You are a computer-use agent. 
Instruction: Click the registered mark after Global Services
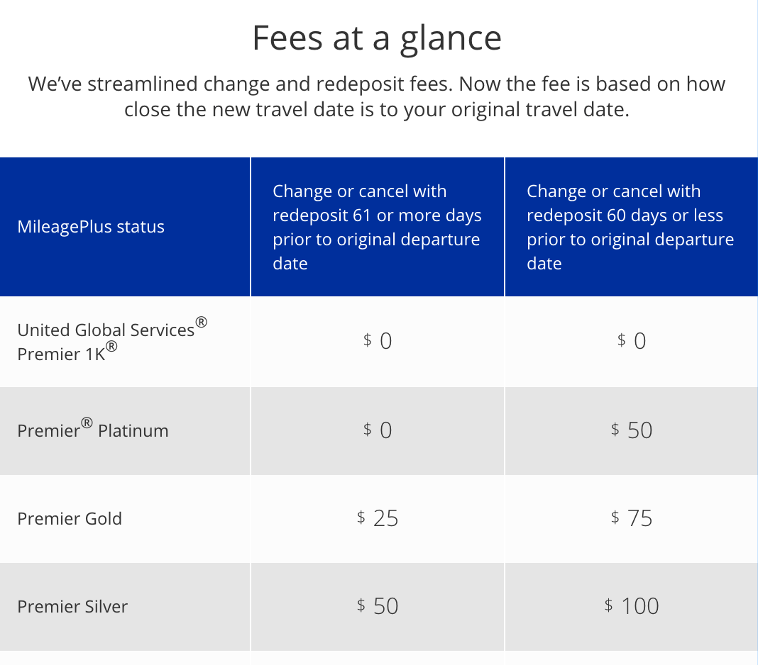click(202, 322)
